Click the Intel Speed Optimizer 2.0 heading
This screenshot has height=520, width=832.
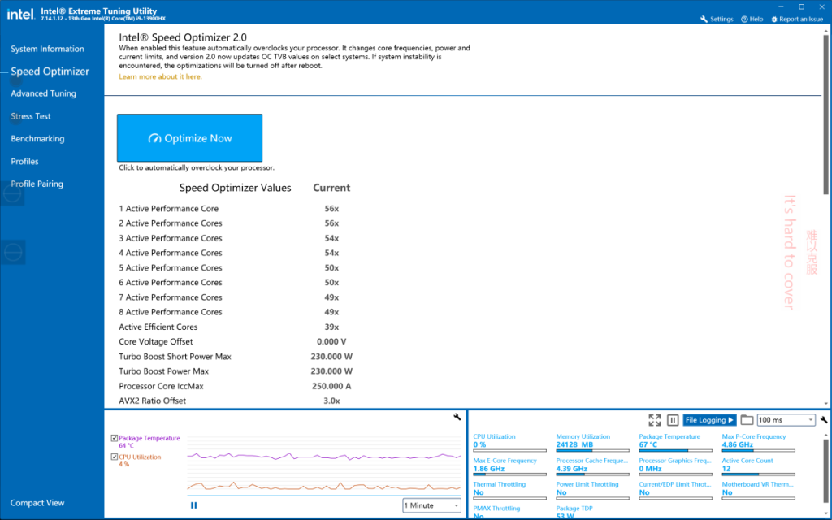point(183,37)
